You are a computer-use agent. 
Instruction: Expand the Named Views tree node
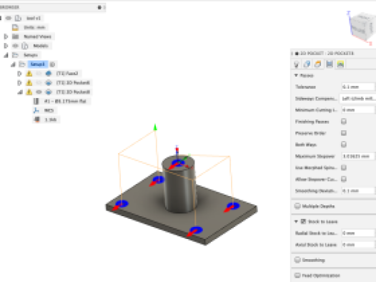[6, 37]
